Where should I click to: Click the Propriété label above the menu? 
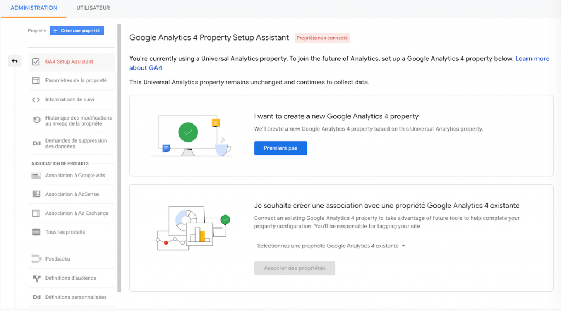point(37,31)
